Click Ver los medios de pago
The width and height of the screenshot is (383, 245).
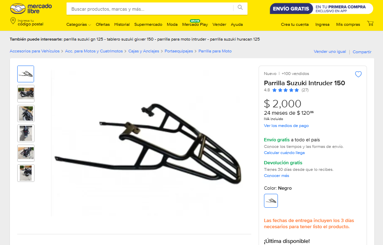click(286, 125)
